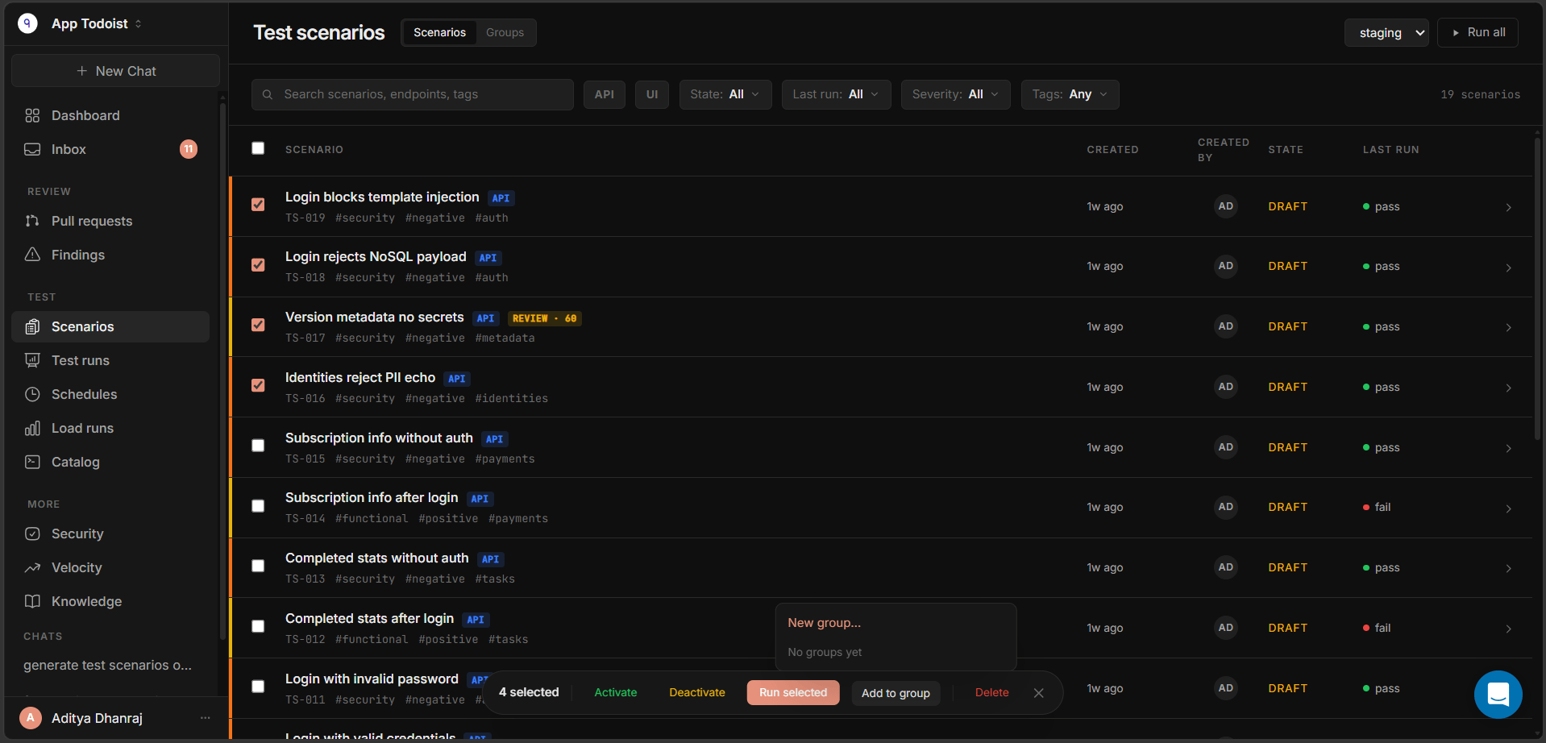Switch to the Groups tab

click(x=505, y=33)
